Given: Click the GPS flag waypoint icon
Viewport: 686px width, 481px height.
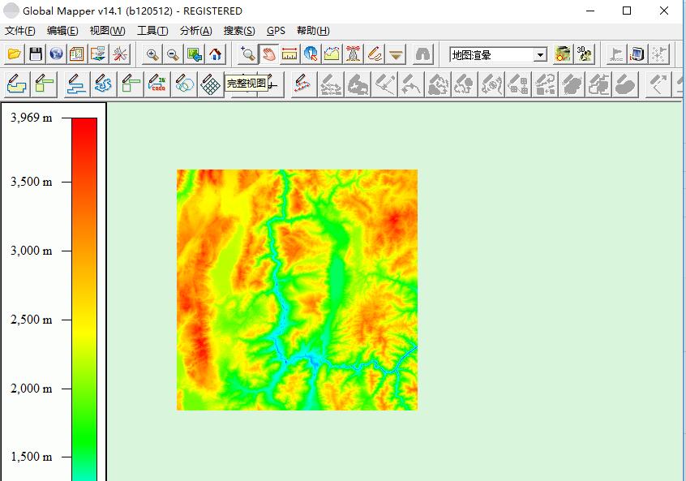Looking at the screenshot, I should [x=616, y=54].
